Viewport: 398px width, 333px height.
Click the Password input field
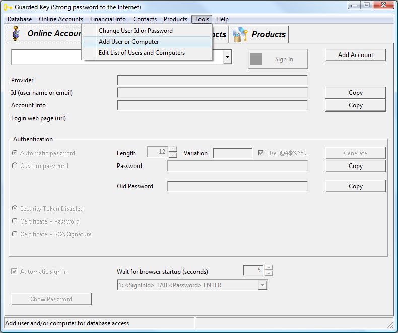(x=238, y=166)
